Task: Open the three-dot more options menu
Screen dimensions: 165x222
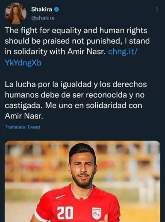Action: click(x=157, y=9)
